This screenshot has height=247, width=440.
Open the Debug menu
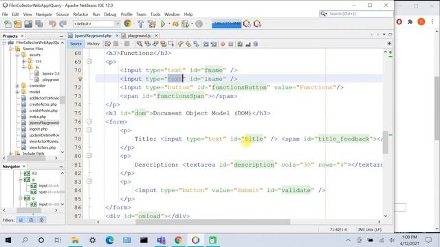(110, 14)
